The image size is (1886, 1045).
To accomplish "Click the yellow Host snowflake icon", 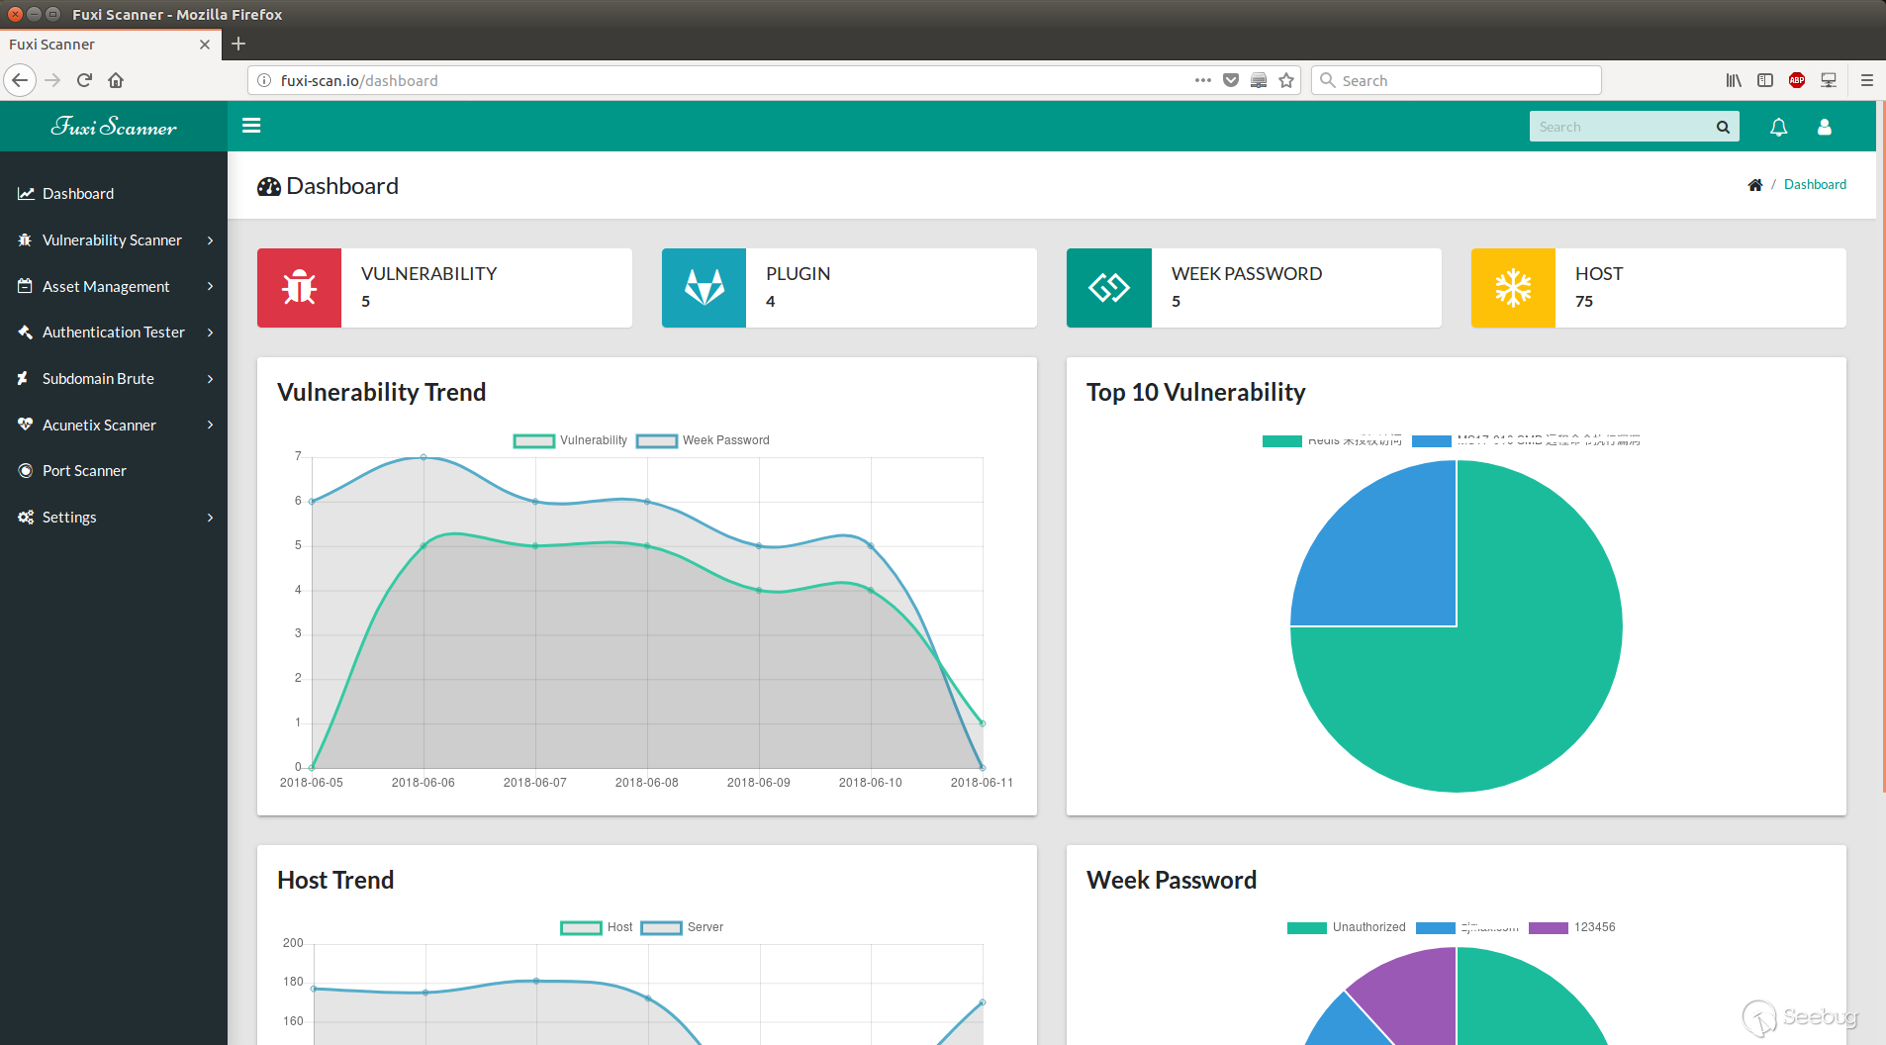I will (1513, 288).
